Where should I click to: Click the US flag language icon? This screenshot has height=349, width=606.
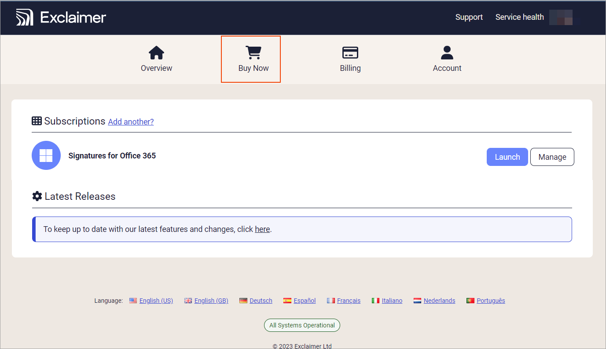click(133, 301)
